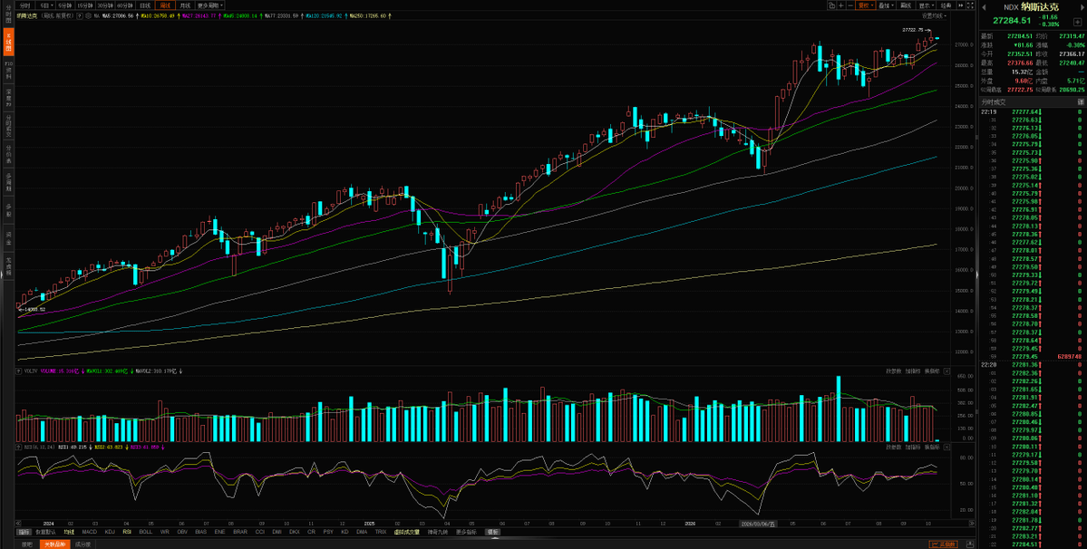Switch to 30分钟 period

[105, 5]
